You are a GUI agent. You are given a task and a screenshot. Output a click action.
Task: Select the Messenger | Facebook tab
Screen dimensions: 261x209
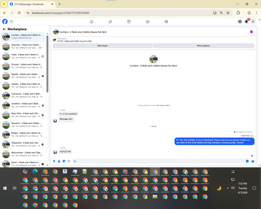32,4
